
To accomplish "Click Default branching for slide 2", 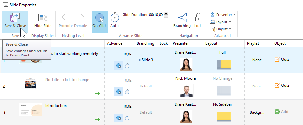I will (x=146, y=86).
